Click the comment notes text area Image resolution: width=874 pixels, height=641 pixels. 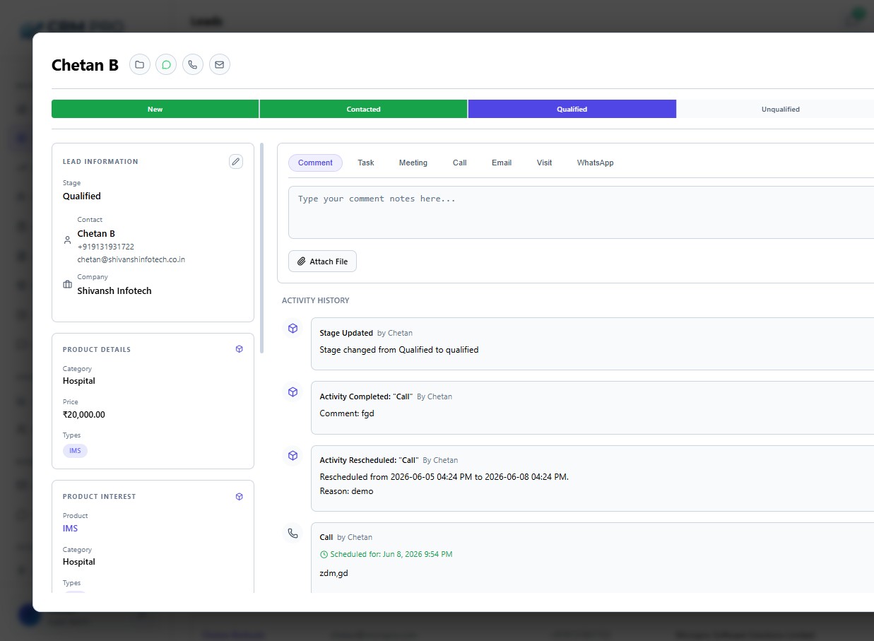[581, 212]
